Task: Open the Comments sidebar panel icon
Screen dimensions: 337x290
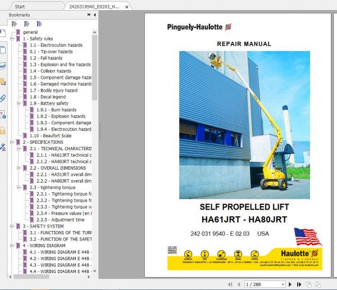Action: point(3,82)
